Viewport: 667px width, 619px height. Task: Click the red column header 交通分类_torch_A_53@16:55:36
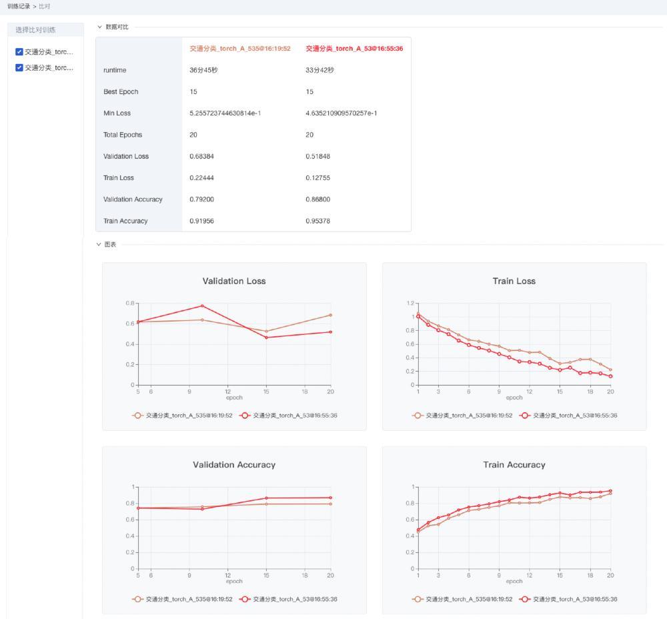354,49
